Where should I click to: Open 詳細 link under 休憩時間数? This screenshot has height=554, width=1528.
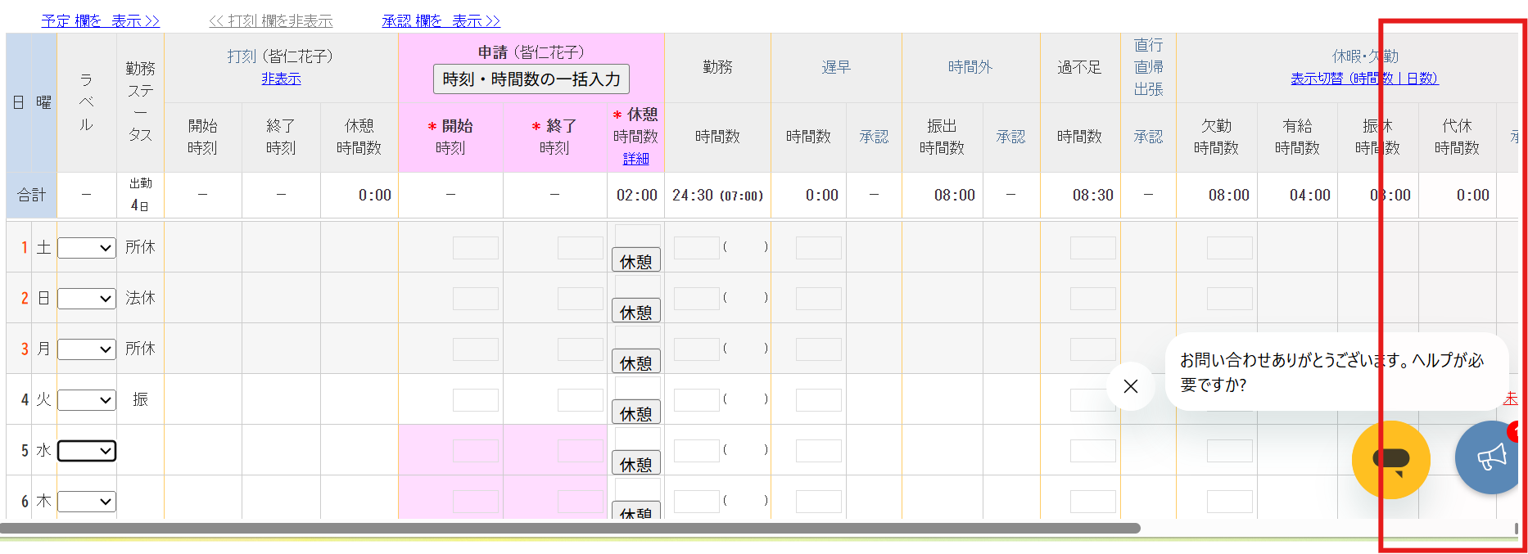[635, 159]
